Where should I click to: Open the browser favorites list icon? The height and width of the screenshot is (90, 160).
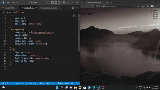143,6
